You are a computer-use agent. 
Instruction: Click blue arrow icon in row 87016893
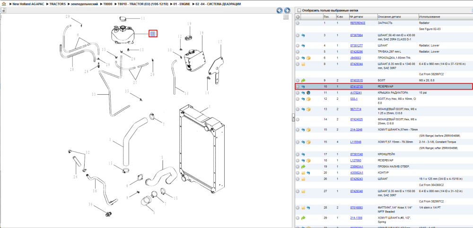click(x=308, y=208)
